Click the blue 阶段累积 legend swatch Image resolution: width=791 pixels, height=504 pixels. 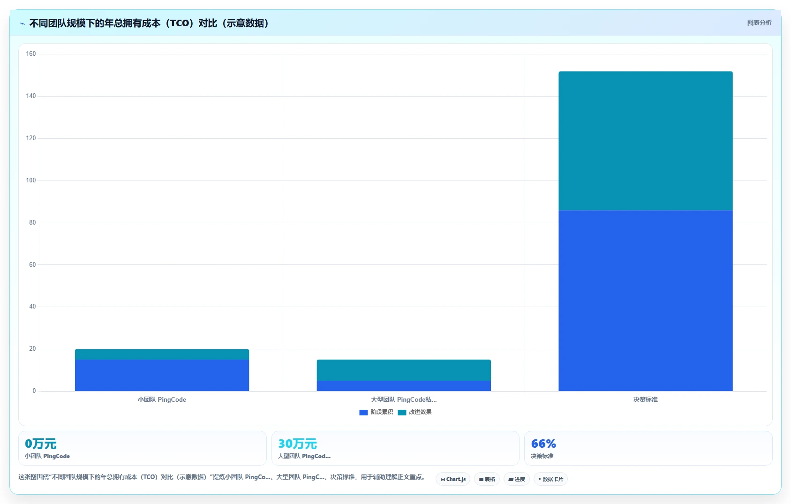pos(363,413)
